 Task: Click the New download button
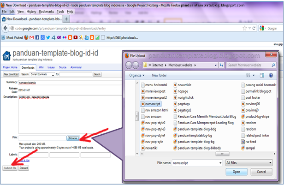tap(11, 74)
